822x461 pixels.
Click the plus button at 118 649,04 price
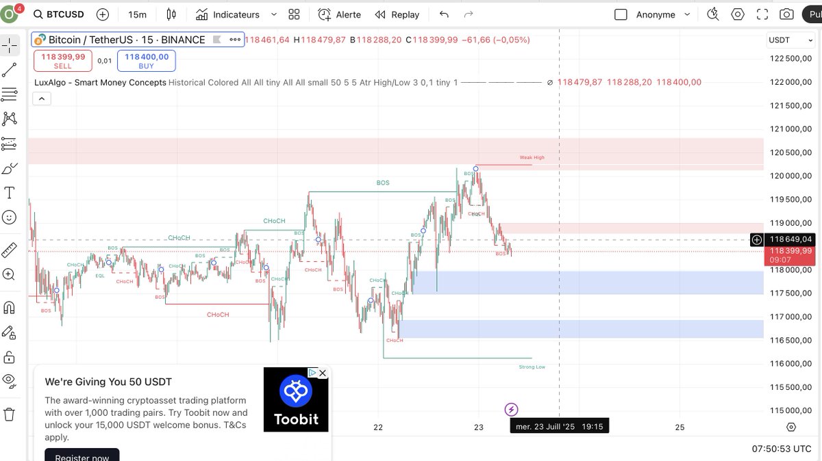[757, 239]
